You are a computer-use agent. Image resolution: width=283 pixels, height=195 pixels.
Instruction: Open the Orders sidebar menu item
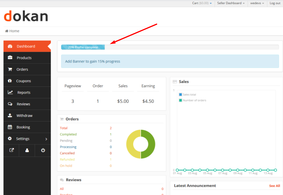tap(27, 69)
